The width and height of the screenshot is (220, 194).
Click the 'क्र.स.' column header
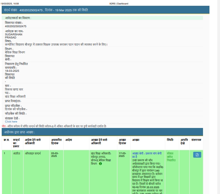(6, 140)
